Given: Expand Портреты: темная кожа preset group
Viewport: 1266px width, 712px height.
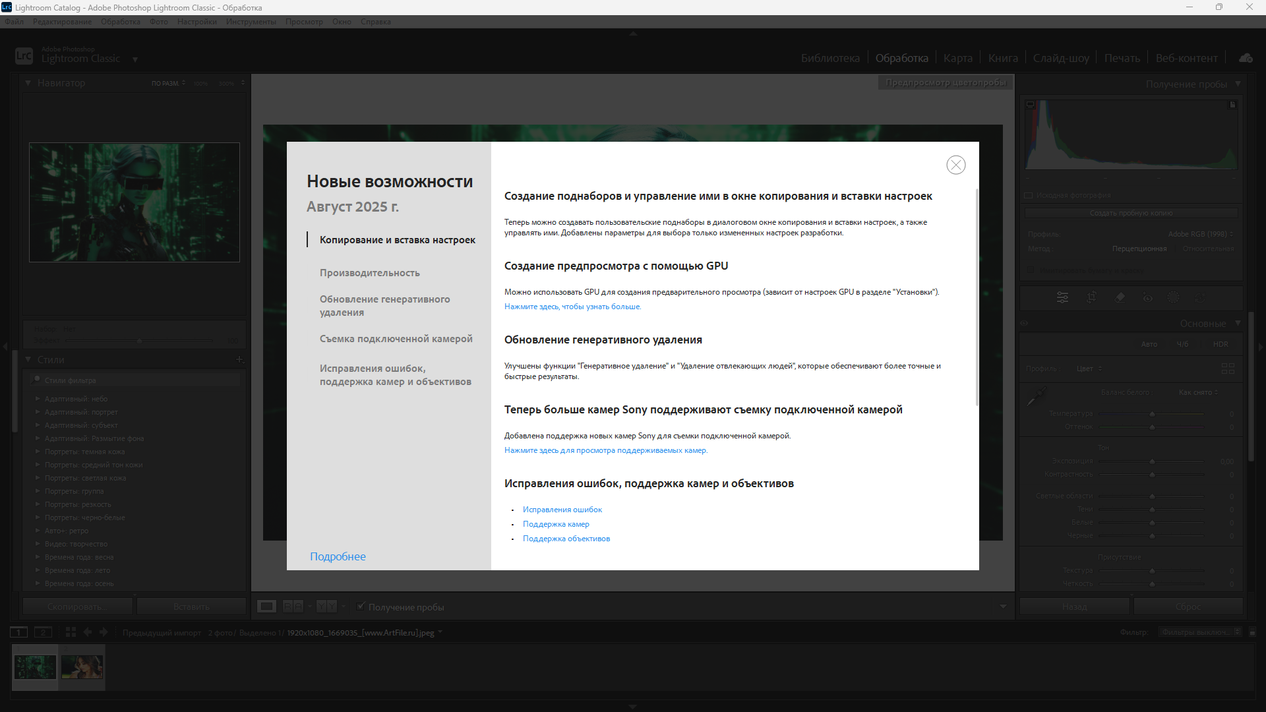Looking at the screenshot, I should [38, 451].
